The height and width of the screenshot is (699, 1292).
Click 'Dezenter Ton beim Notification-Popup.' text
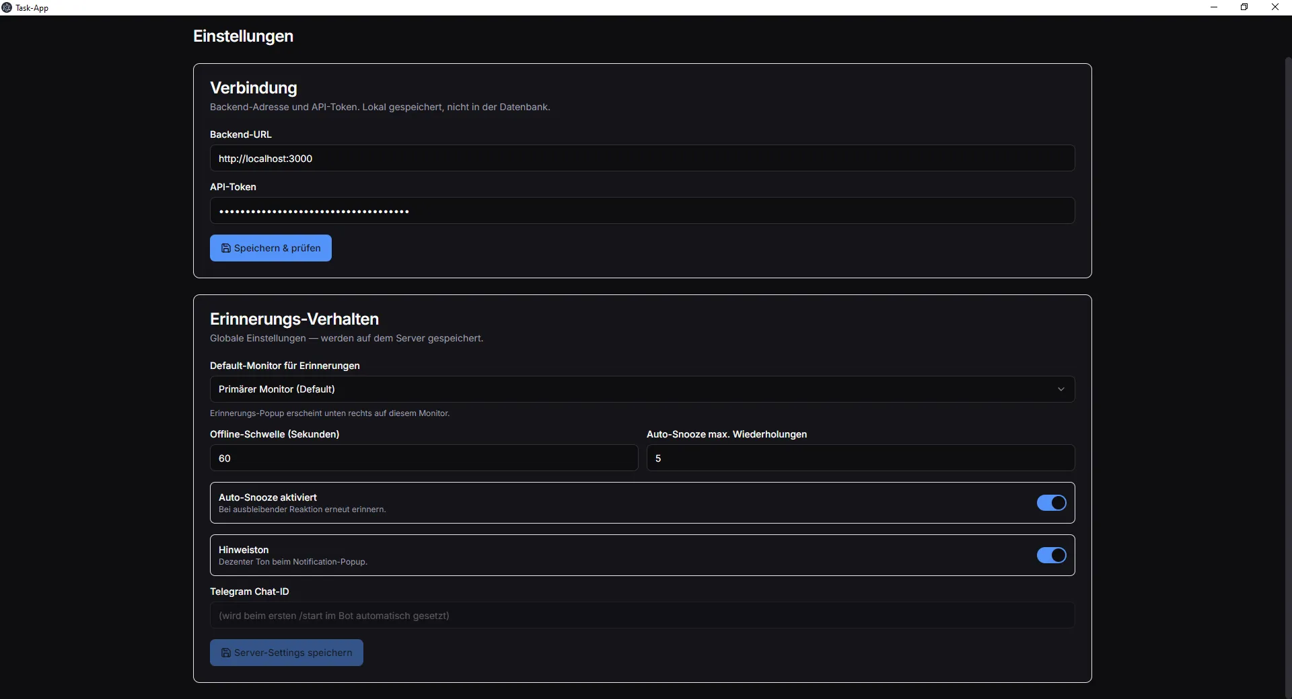(293, 562)
